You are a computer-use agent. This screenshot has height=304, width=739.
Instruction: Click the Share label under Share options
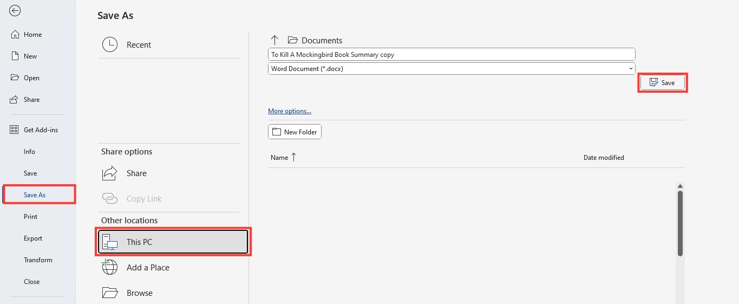[136, 173]
